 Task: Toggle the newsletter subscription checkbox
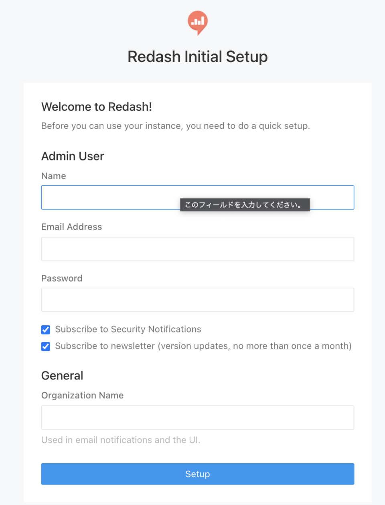click(x=46, y=346)
